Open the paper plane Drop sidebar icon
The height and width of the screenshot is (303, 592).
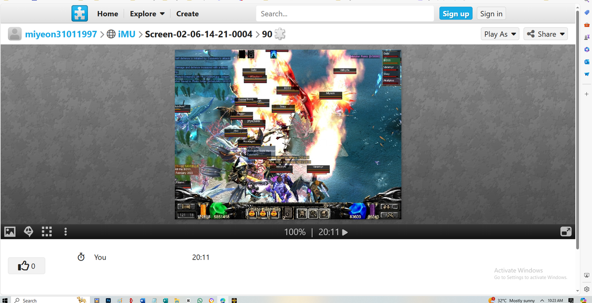(x=586, y=74)
